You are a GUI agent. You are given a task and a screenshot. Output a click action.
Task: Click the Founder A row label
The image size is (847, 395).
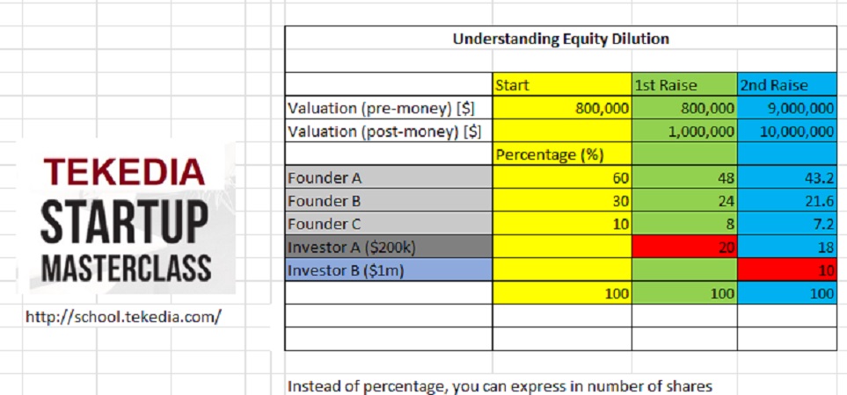(x=388, y=177)
